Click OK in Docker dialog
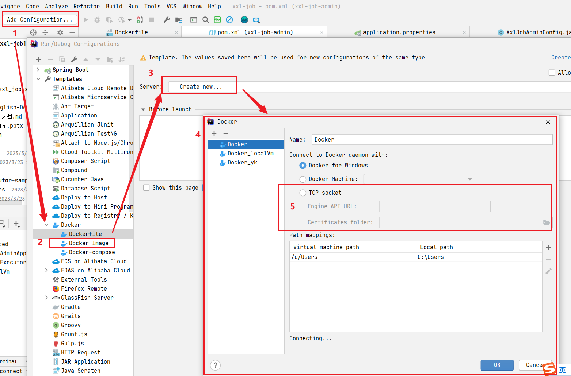 (497, 365)
